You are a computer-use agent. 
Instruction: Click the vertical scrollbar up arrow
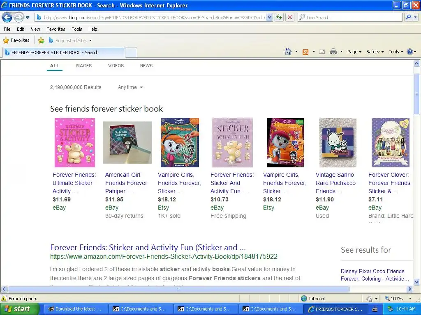[417, 64]
